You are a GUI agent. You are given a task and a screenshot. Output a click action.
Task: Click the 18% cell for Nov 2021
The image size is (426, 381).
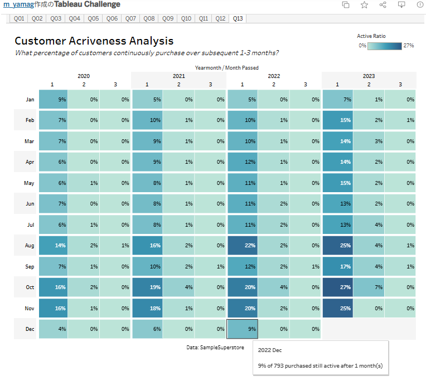point(147,308)
